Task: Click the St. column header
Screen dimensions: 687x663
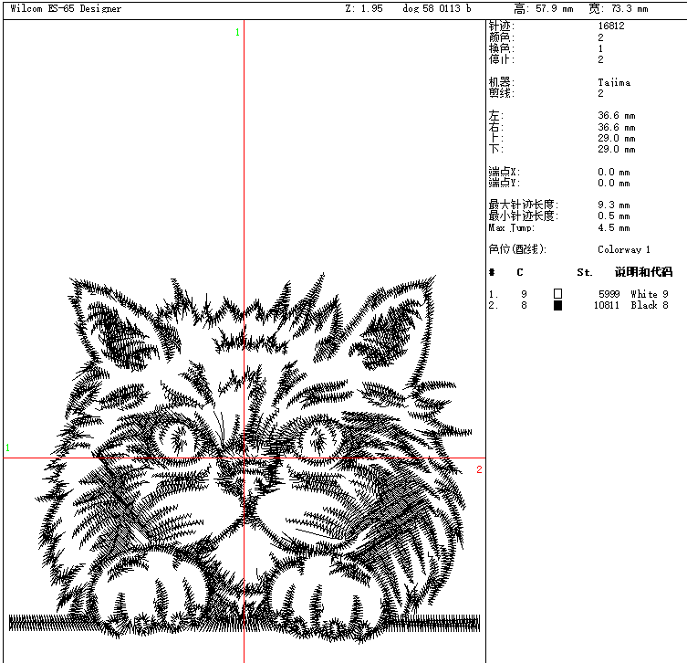Action: point(584,272)
